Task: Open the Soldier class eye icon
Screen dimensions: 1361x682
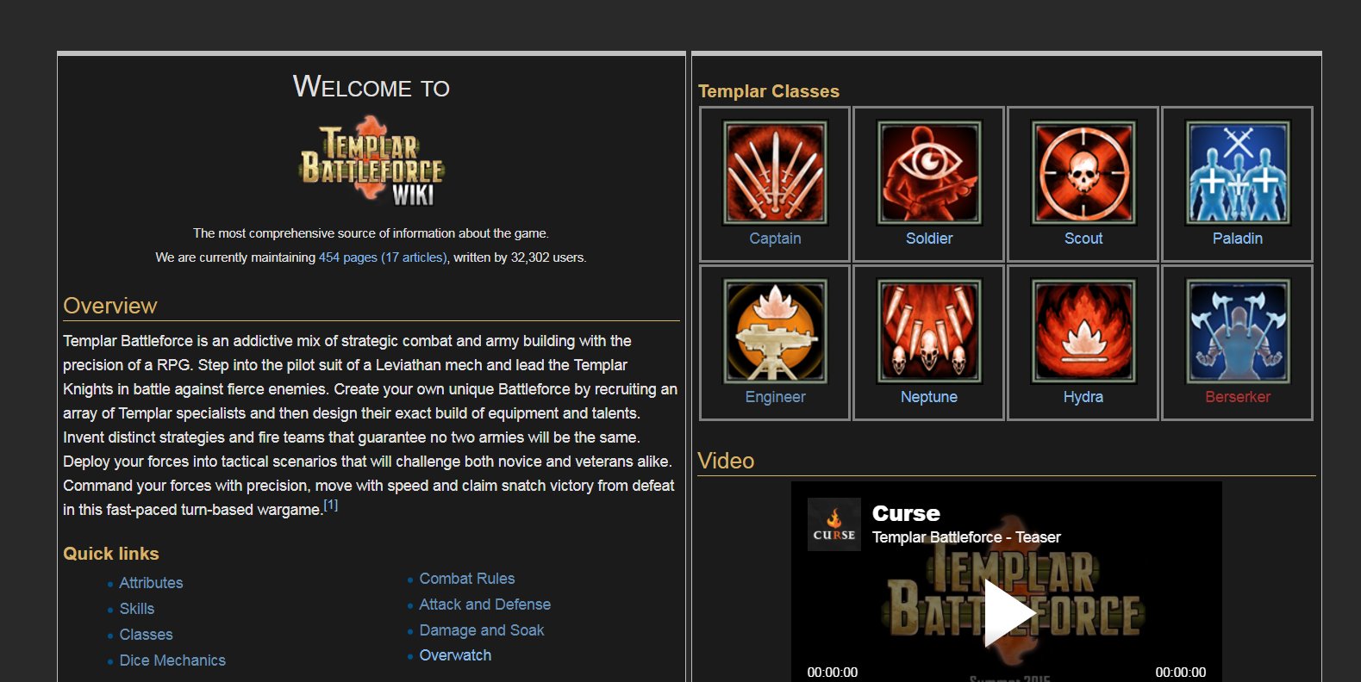Action: pos(929,172)
